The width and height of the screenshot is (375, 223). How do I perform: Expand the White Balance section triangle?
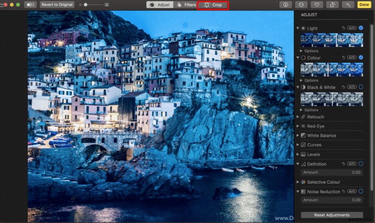pos(298,136)
